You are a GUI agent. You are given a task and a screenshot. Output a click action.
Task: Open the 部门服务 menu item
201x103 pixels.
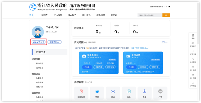point(86,15)
